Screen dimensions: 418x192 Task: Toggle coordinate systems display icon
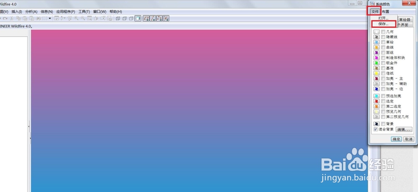coord(166,18)
